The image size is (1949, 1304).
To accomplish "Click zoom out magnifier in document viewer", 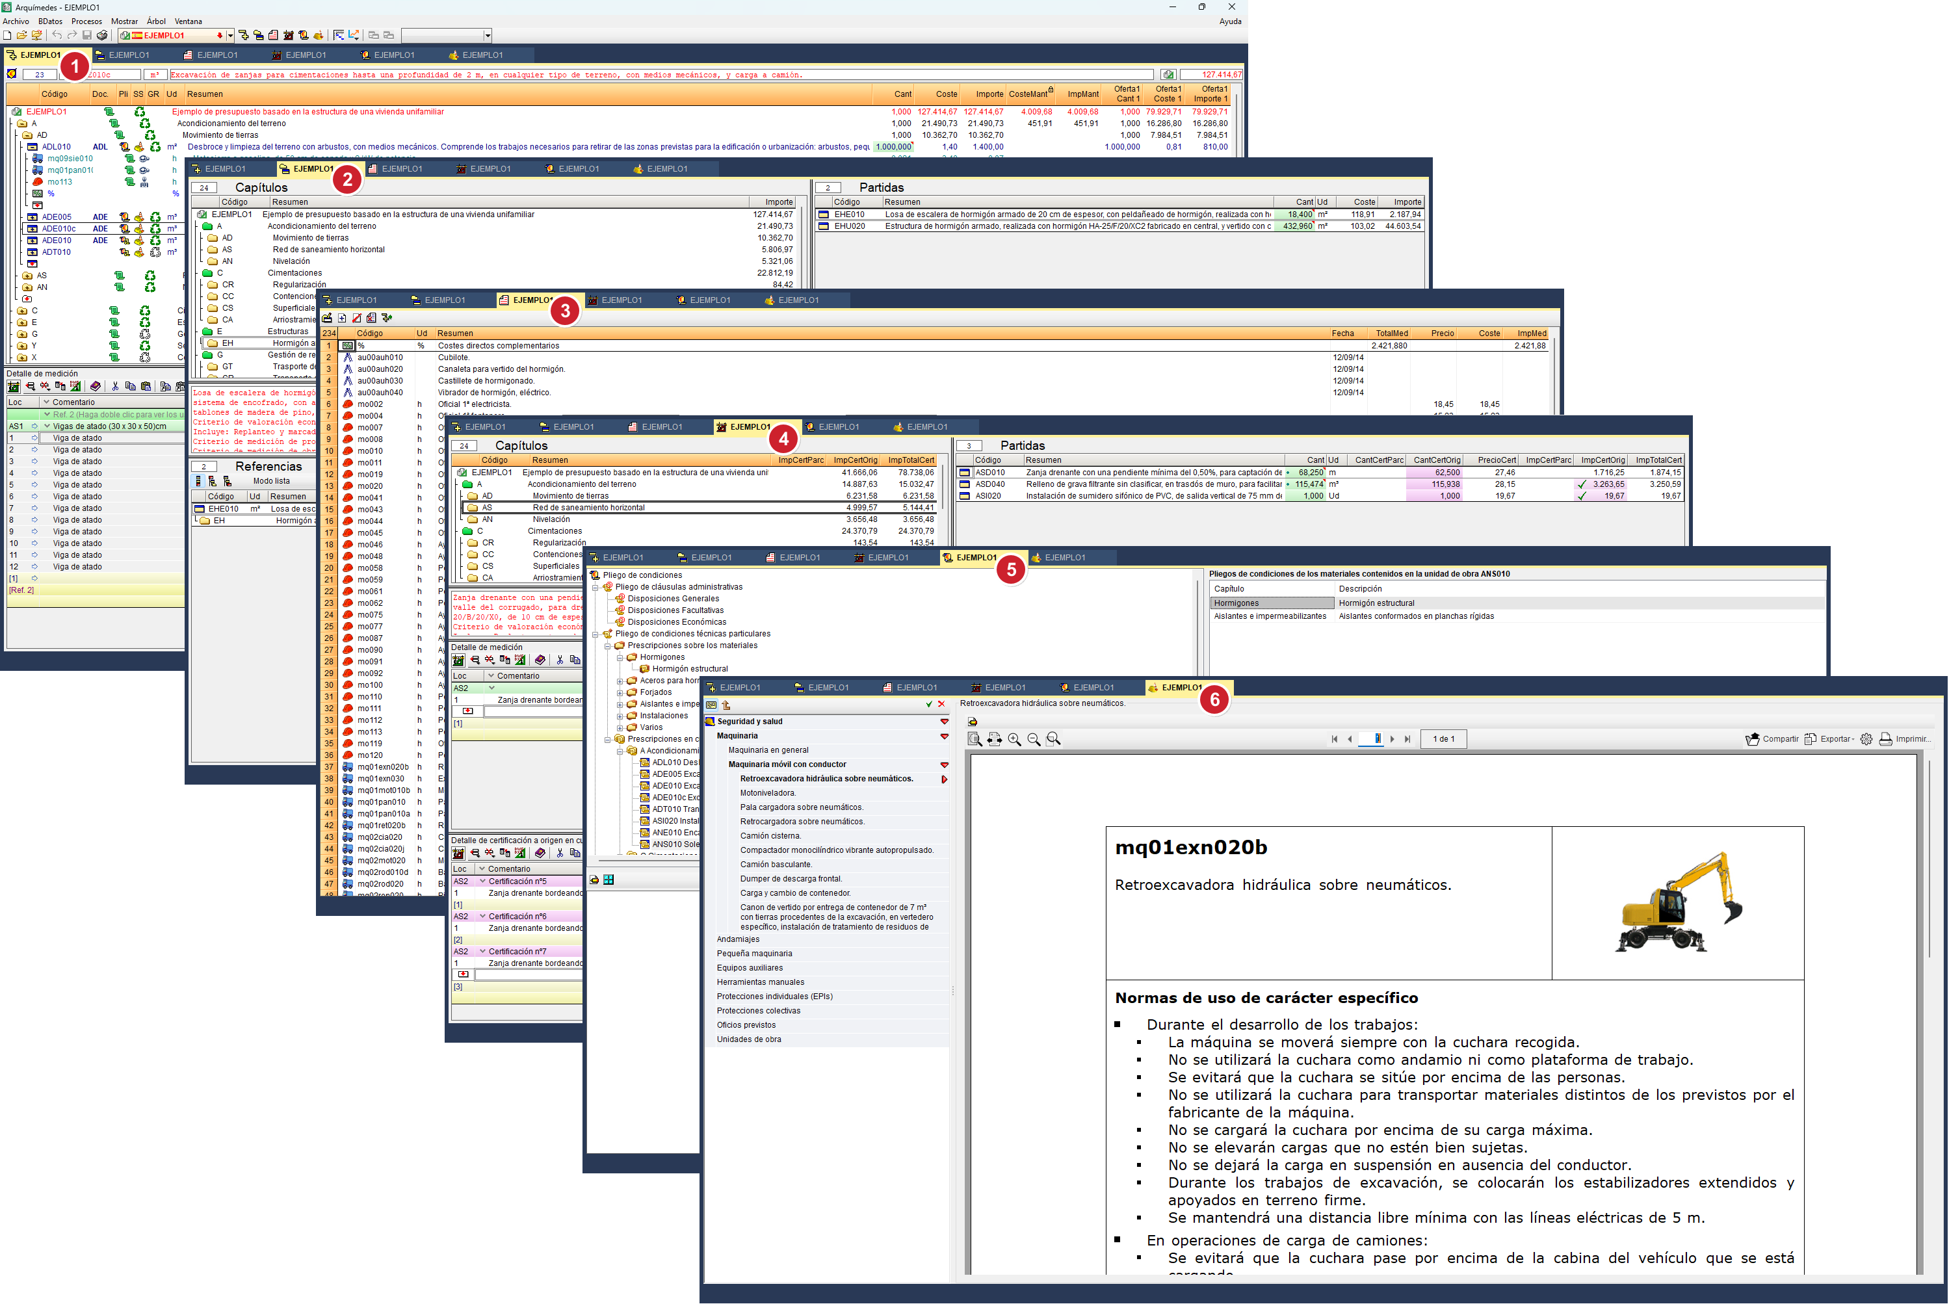I will click(x=1034, y=739).
